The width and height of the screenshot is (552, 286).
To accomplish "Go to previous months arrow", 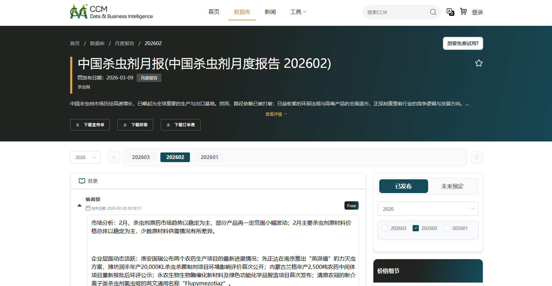I will [x=114, y=157].
